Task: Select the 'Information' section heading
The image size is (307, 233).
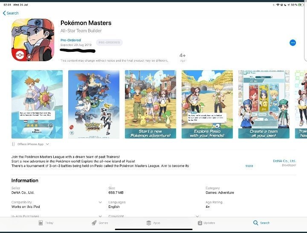Action: (25, 180)
